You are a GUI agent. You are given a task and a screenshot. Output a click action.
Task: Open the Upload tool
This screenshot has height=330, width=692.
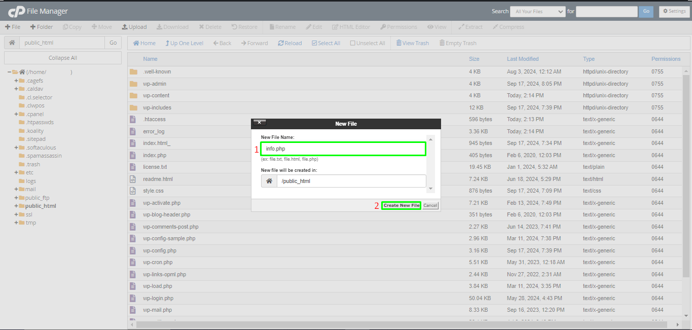[x=134, y=27]
